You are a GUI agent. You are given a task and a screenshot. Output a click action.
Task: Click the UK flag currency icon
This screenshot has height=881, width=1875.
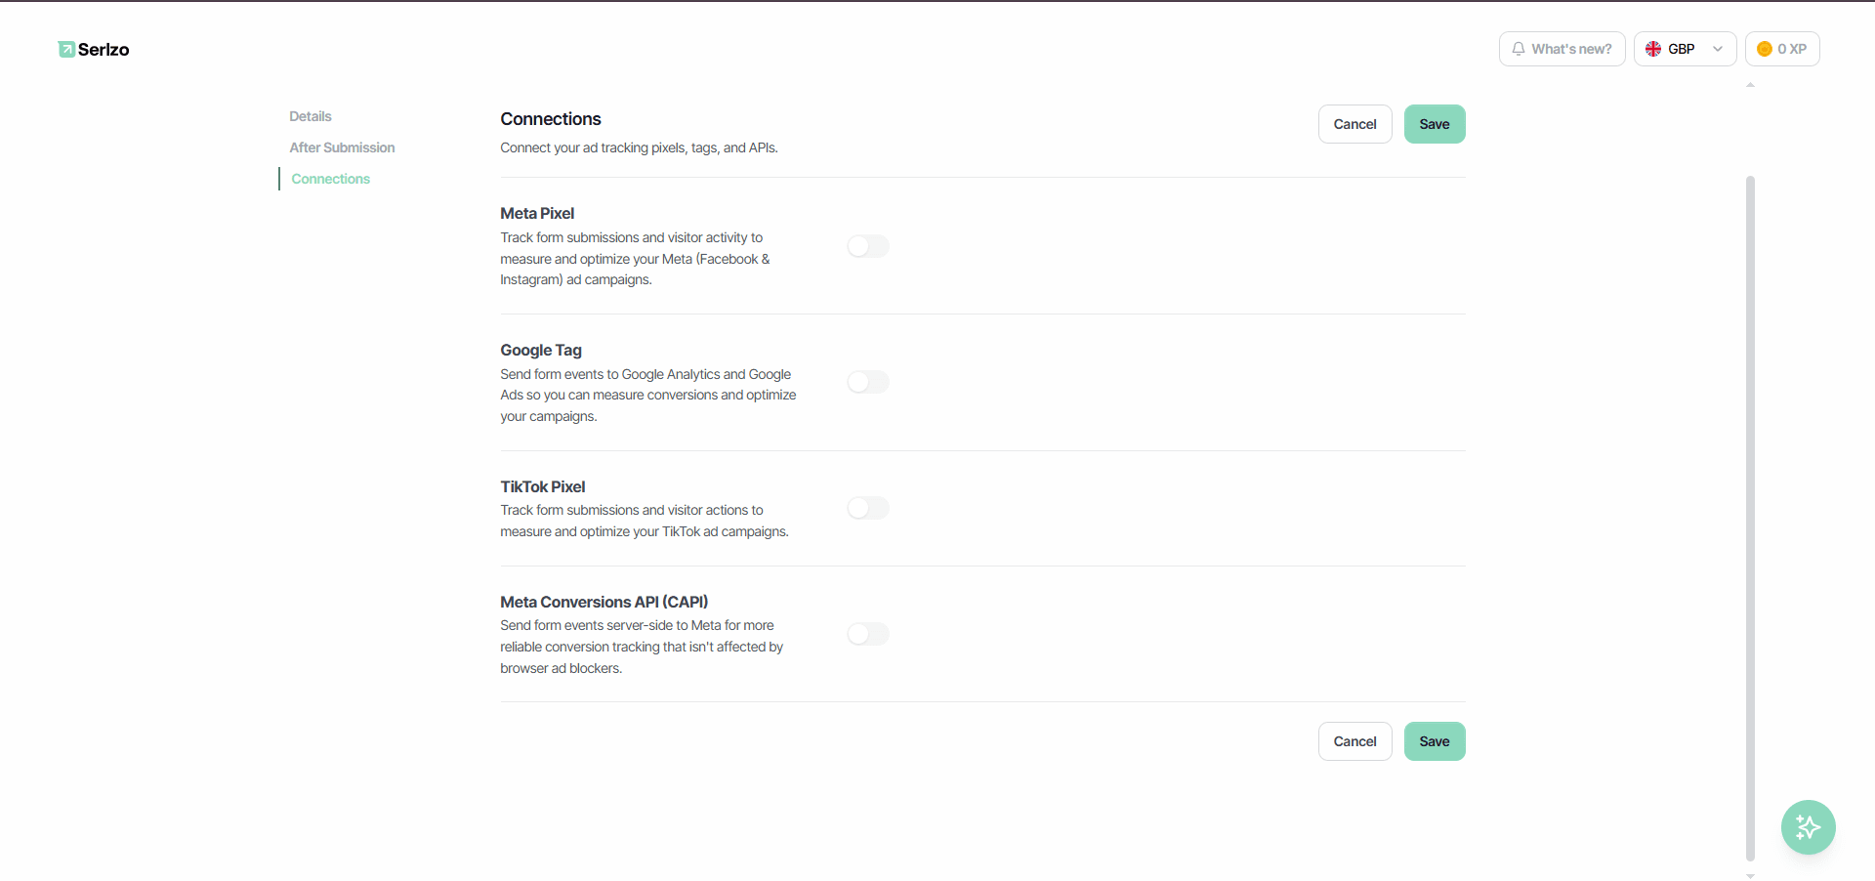(1653, 49)
